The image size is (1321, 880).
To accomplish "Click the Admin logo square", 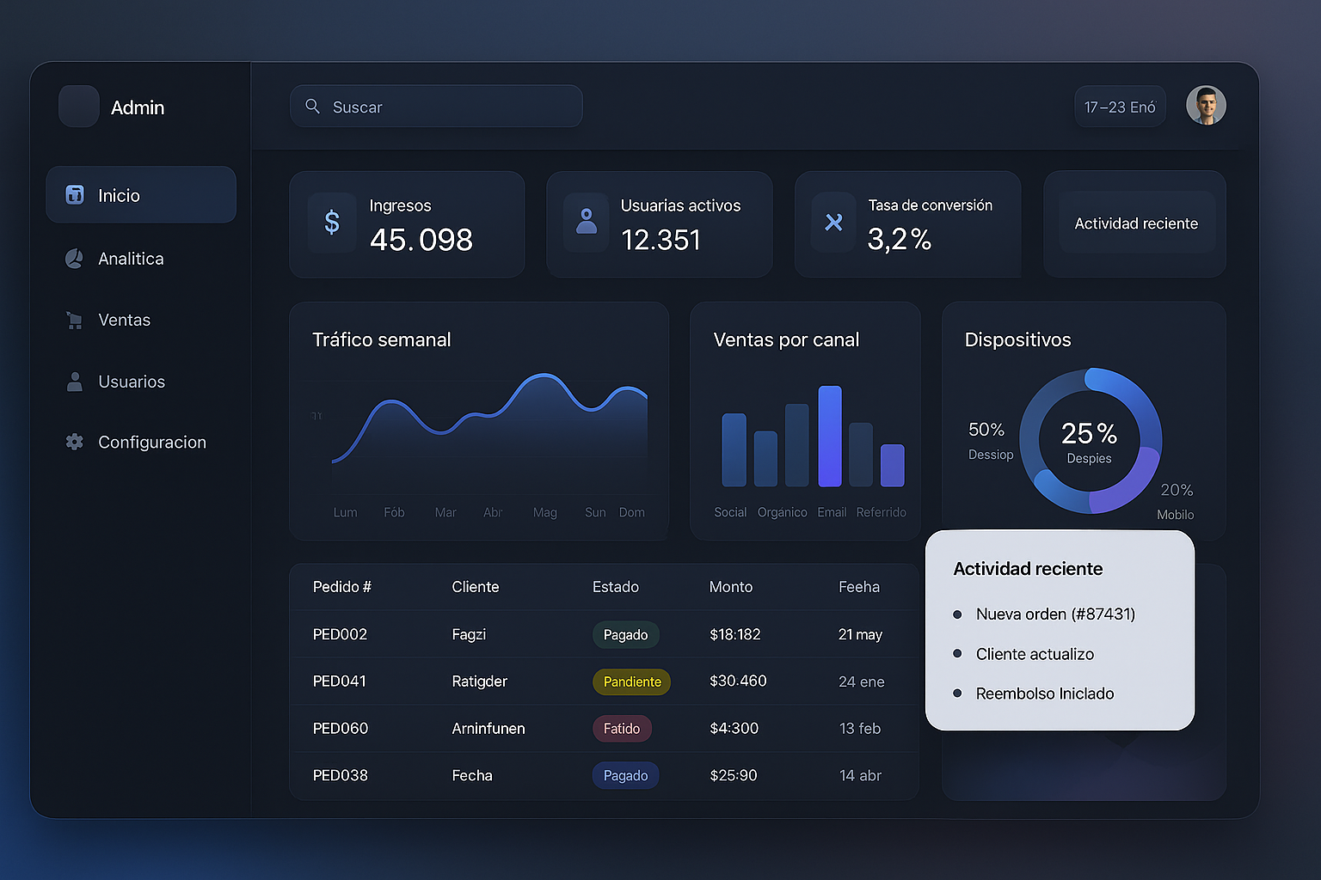I will [x=78, y=106].
